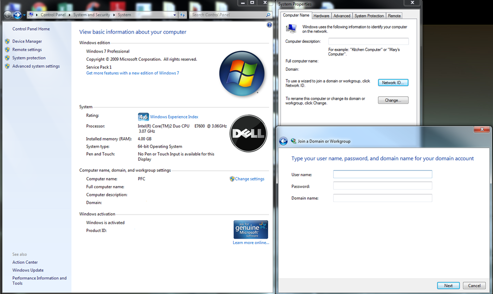Click Next in the Join Domain dialog
493x294 pixels.
coord(448,285)
